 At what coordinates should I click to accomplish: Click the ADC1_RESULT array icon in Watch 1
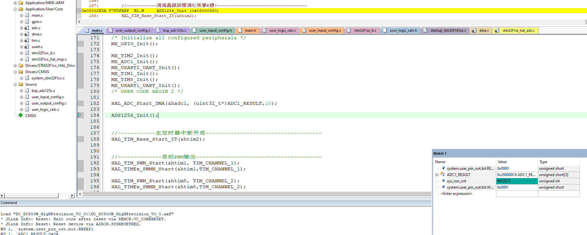point(442,174)
